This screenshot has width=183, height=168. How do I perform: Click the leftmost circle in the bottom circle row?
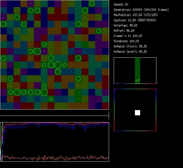10,92
